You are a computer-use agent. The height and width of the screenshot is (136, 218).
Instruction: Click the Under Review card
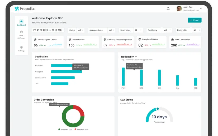(83, 42)
